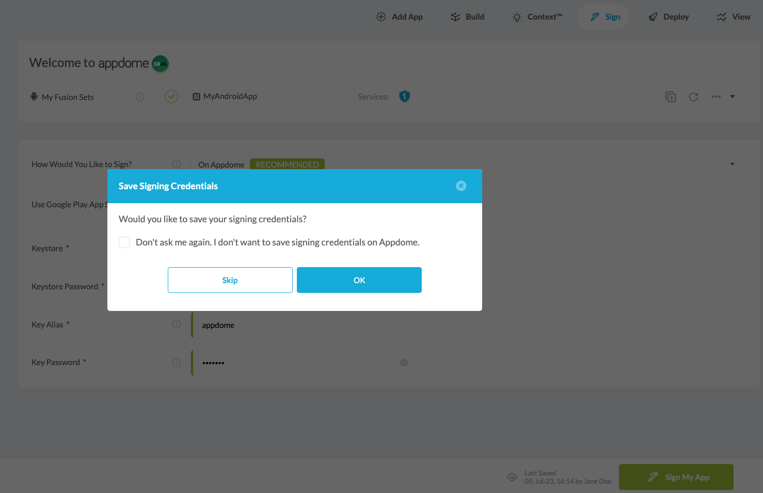
Task: Click the info icon next to Key Password
Action: click(177, 363)
